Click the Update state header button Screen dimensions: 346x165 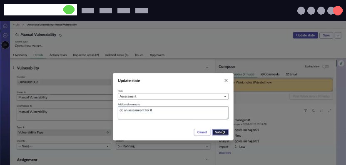pyautogui.click(x=305, y=35)
